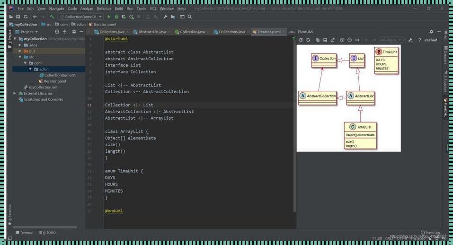Click the Locate/Scroll from Source target icon
Screen dimensions: 453x245
(57, 32)
